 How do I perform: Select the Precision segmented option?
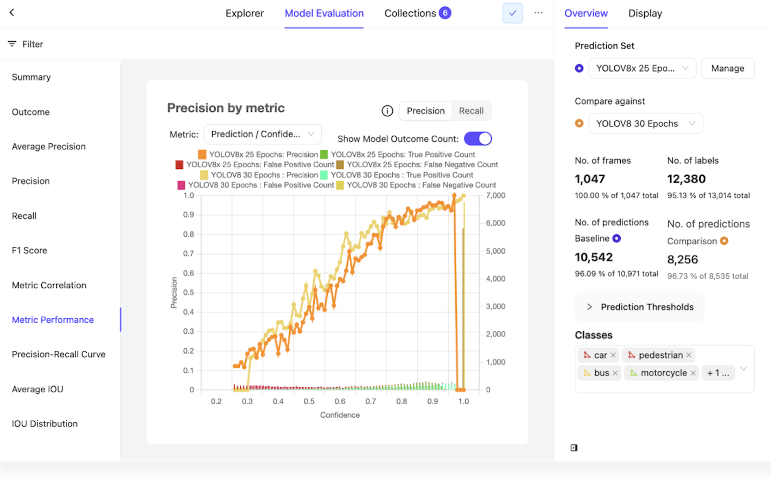(425, 111)
